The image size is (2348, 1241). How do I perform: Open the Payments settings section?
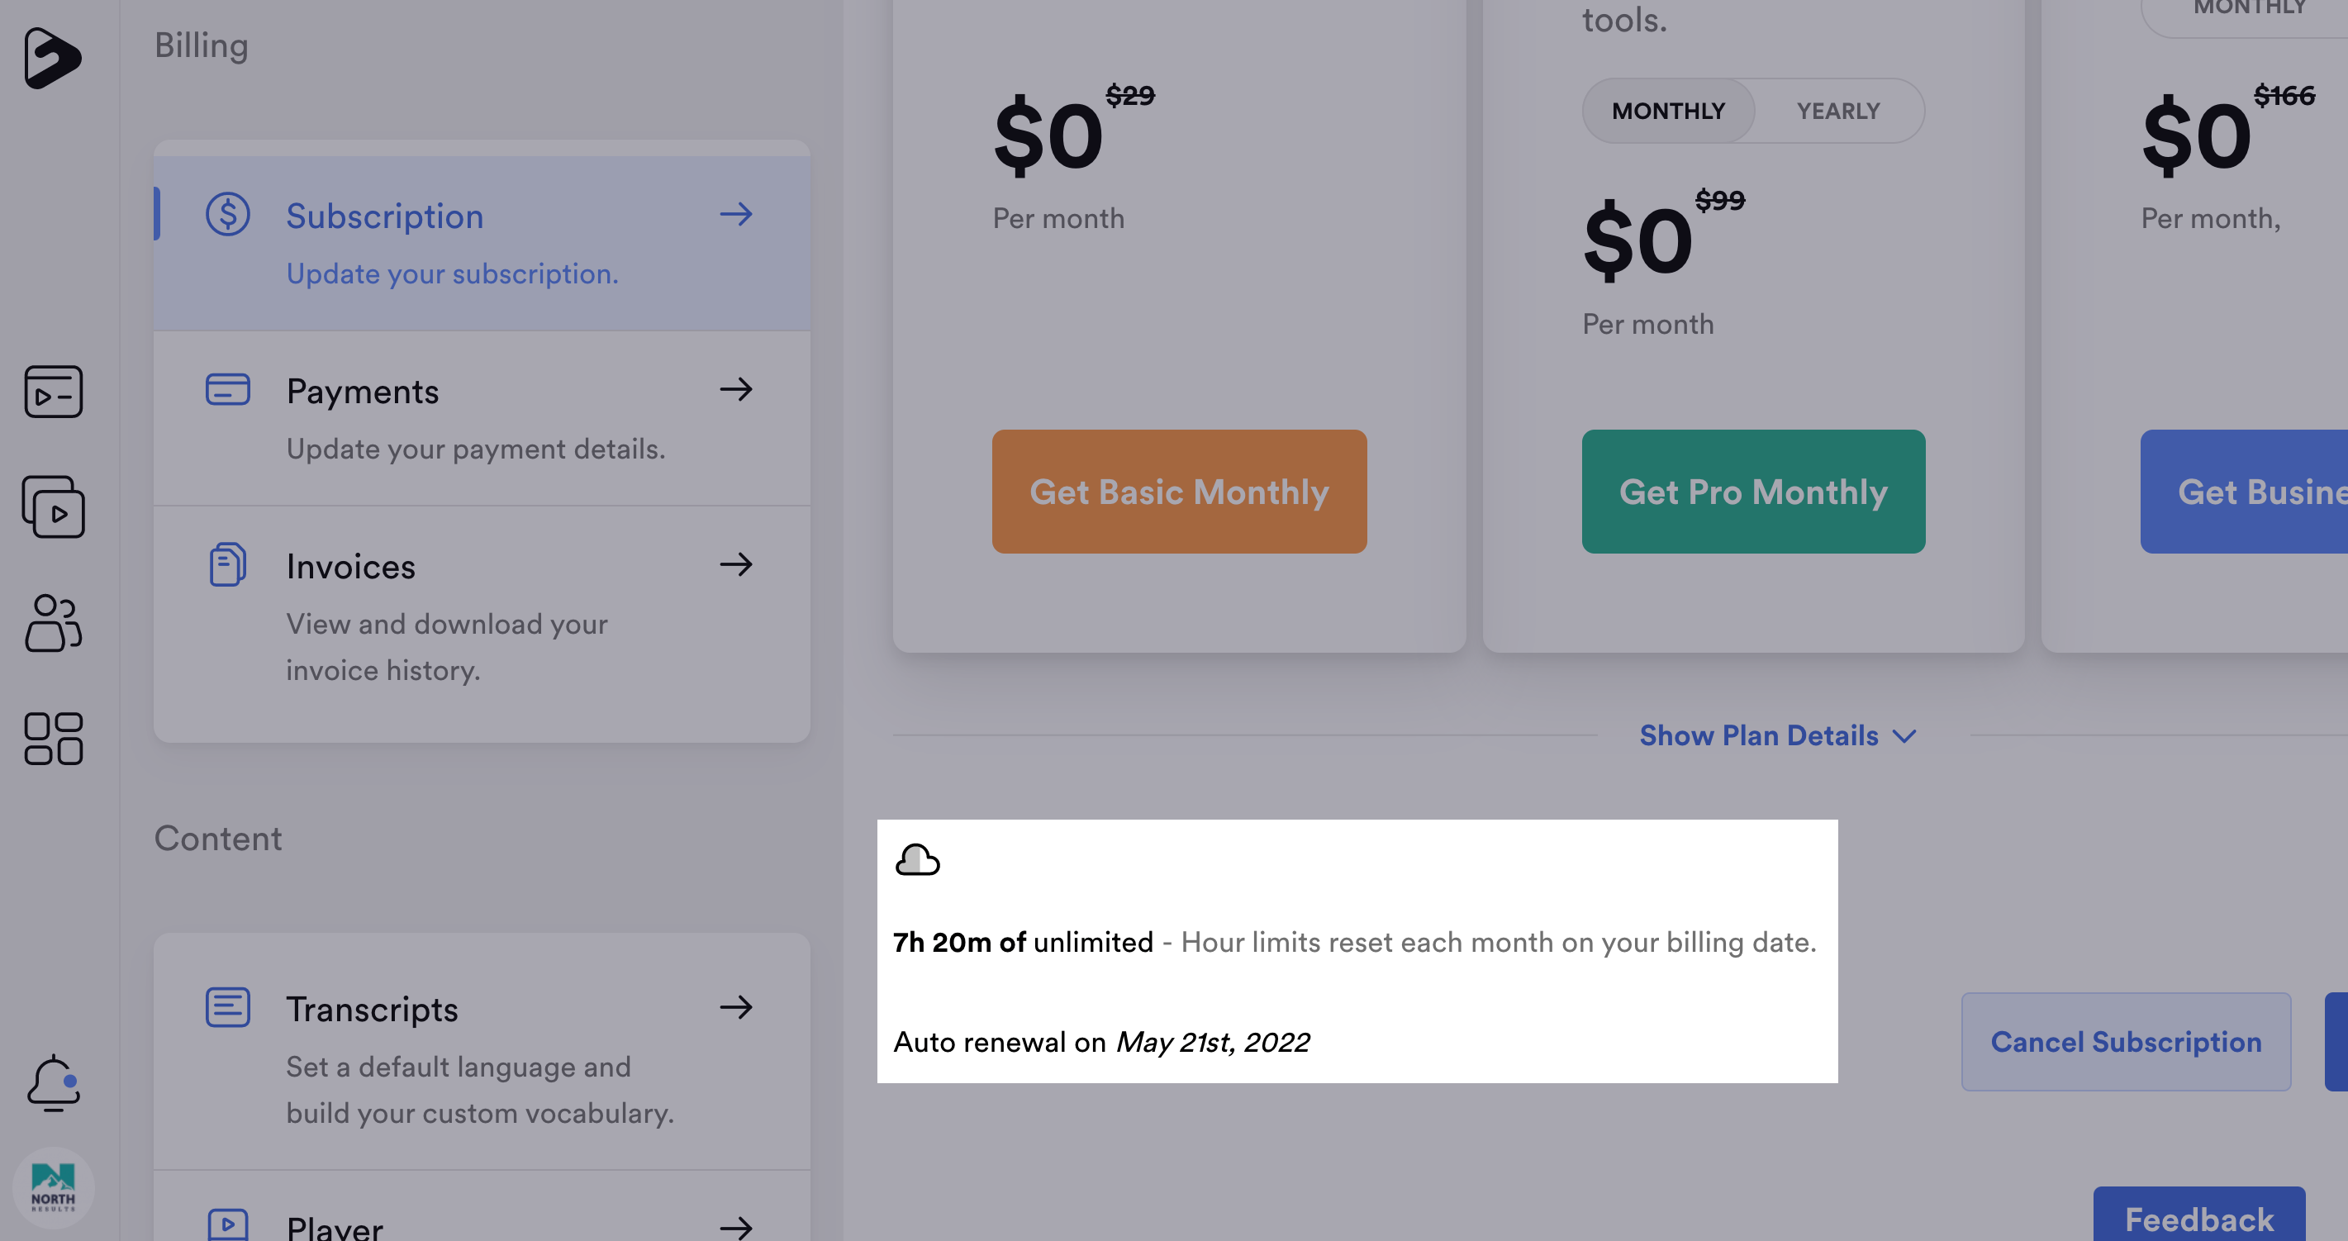(482, 419)
